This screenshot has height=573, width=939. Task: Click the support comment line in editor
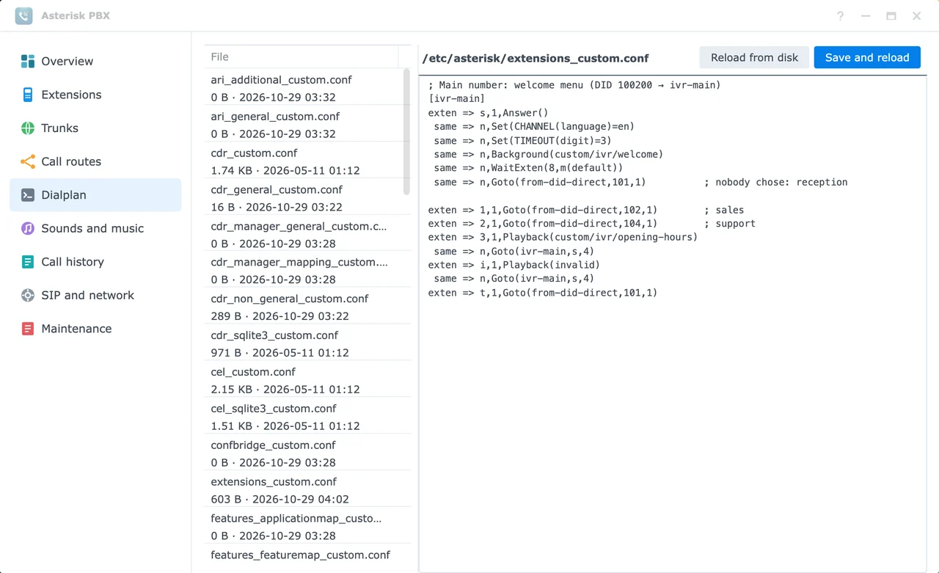point(592,224)
